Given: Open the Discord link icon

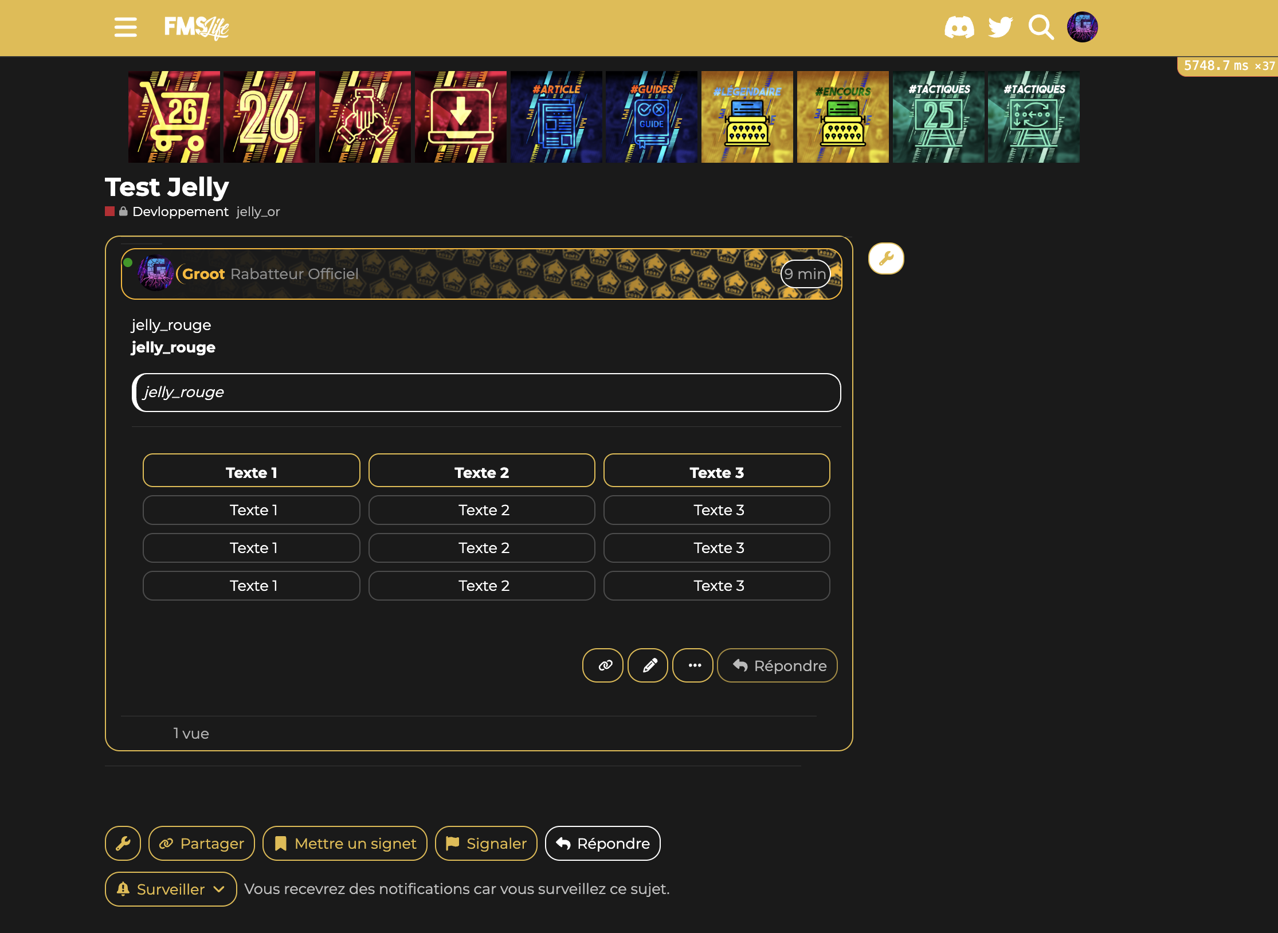Looking at the screenshot, I should coord(959,27).
